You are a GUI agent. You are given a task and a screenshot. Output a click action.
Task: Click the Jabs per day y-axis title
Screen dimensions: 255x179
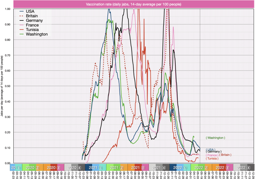pos(3,86)
